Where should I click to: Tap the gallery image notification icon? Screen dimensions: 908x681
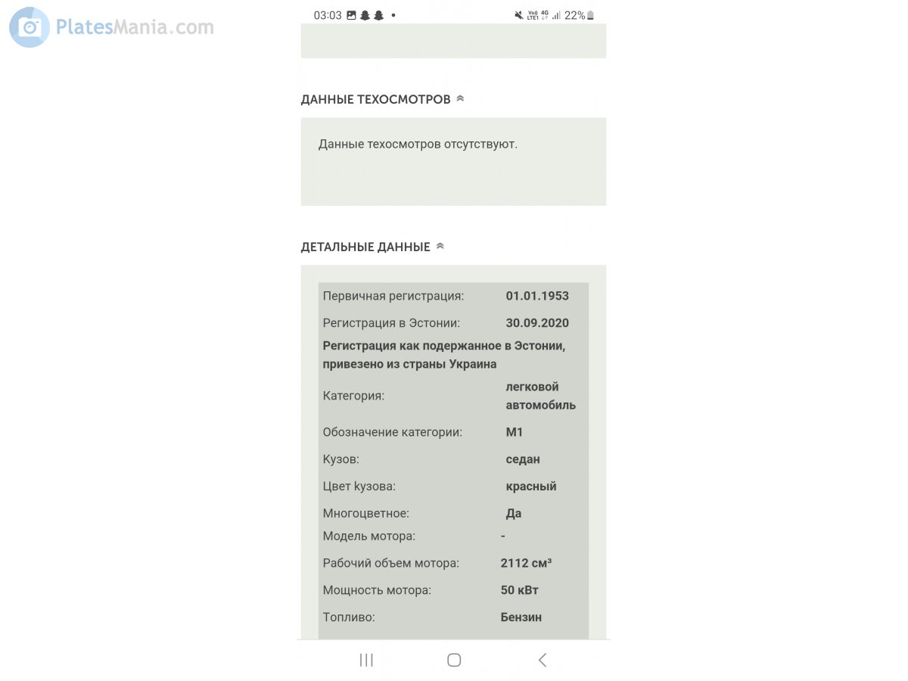point(351,15)
